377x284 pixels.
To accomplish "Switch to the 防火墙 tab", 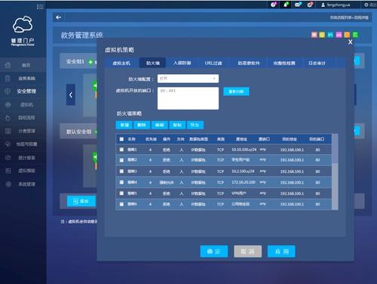I will (153, 63).
